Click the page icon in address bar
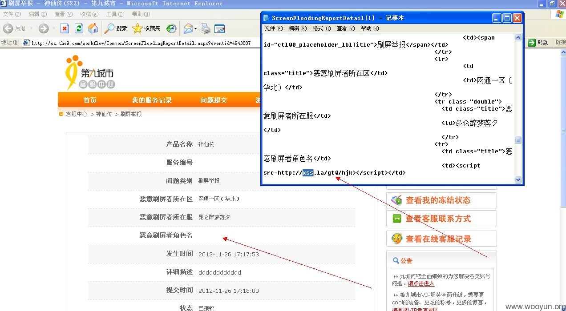The image size is (566, 311). pos(26,43)
